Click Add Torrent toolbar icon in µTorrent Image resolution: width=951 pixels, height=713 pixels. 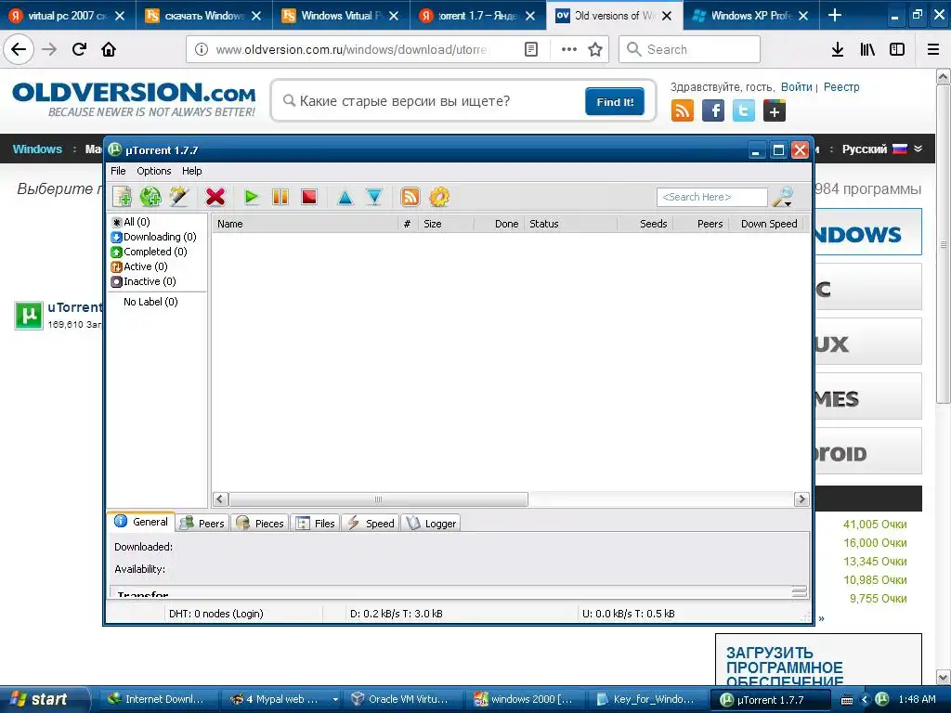pos(122,197)
